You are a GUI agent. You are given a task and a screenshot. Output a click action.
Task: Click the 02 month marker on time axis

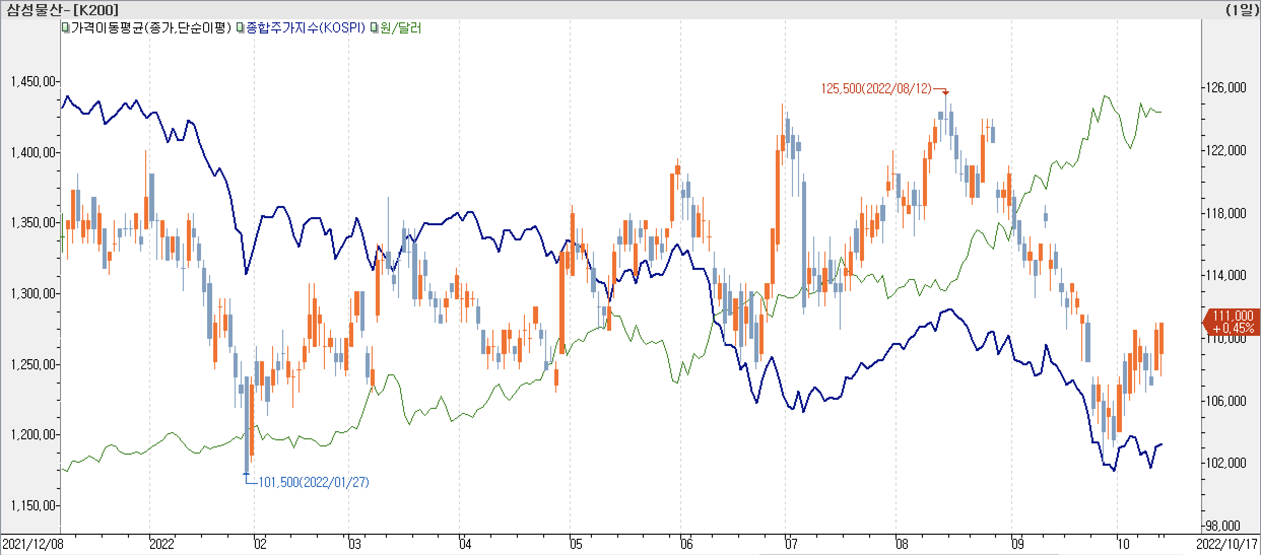tap(260, 544)
